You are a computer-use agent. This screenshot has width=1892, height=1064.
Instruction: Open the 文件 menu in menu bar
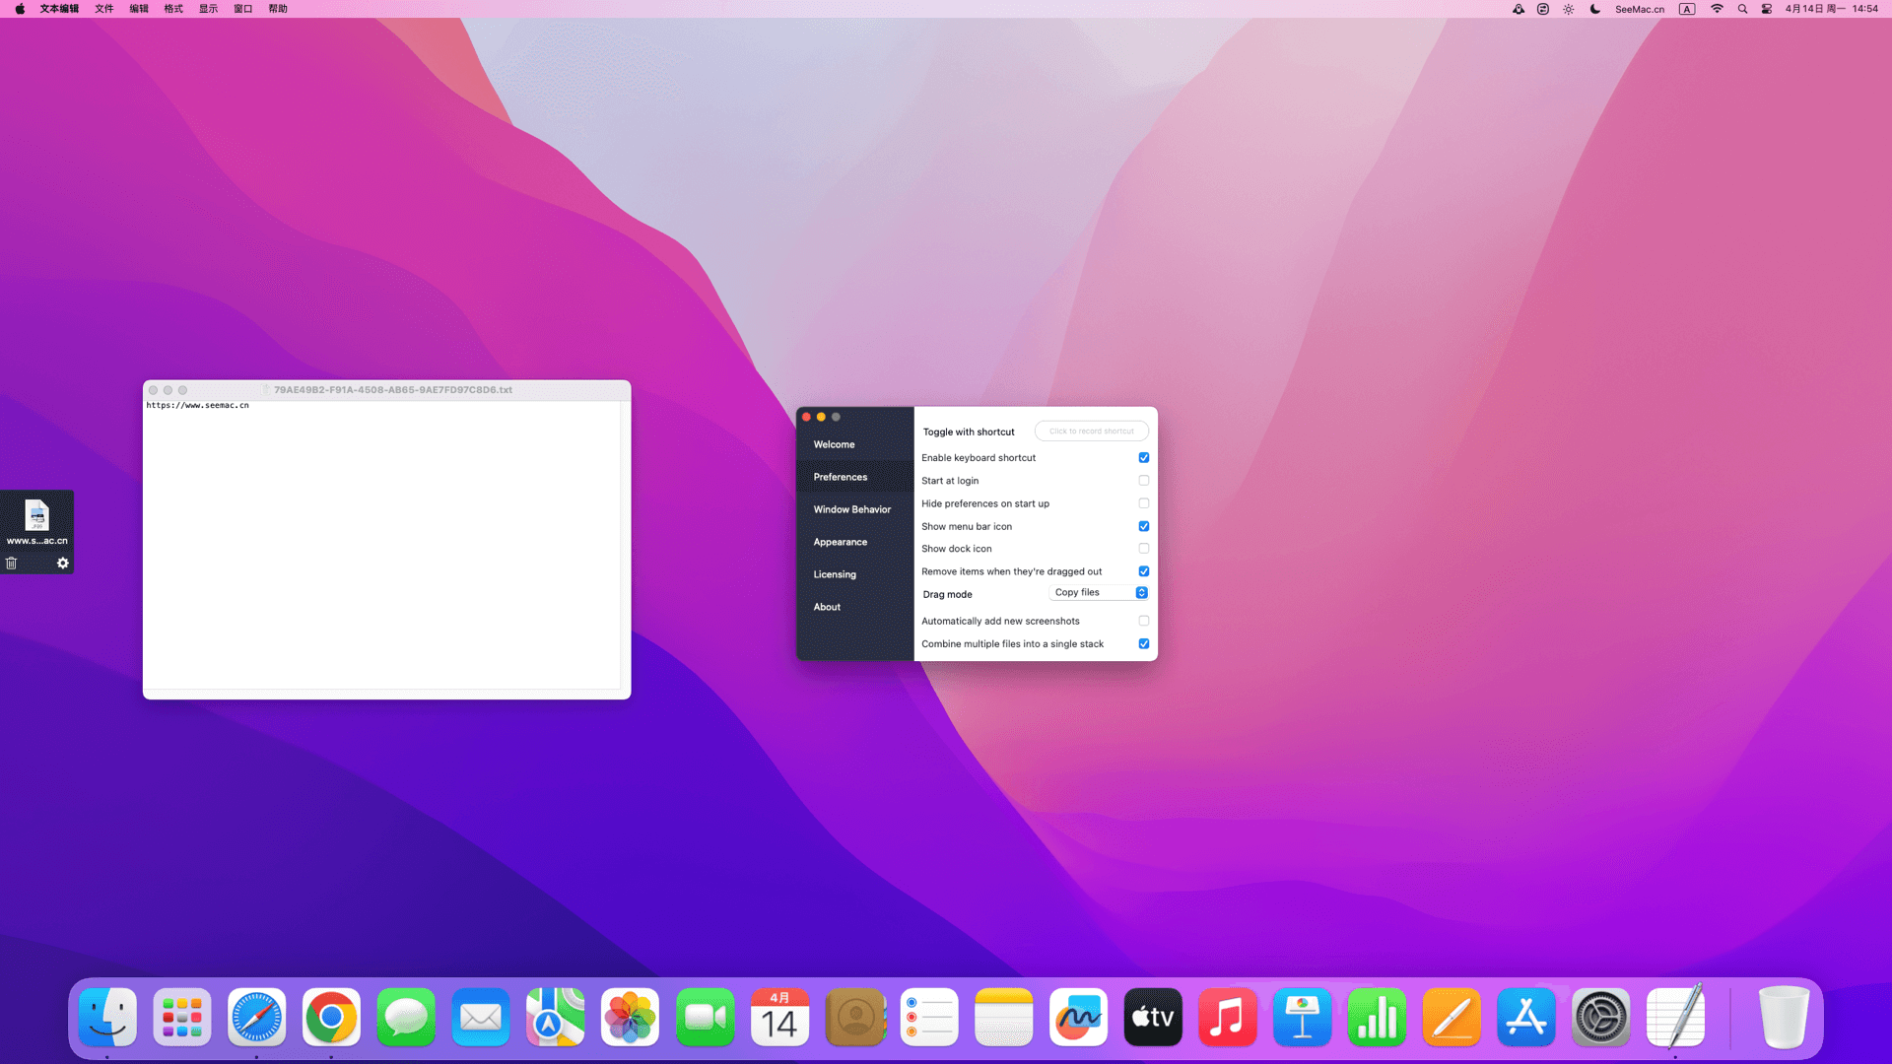[x=103, y=9]
